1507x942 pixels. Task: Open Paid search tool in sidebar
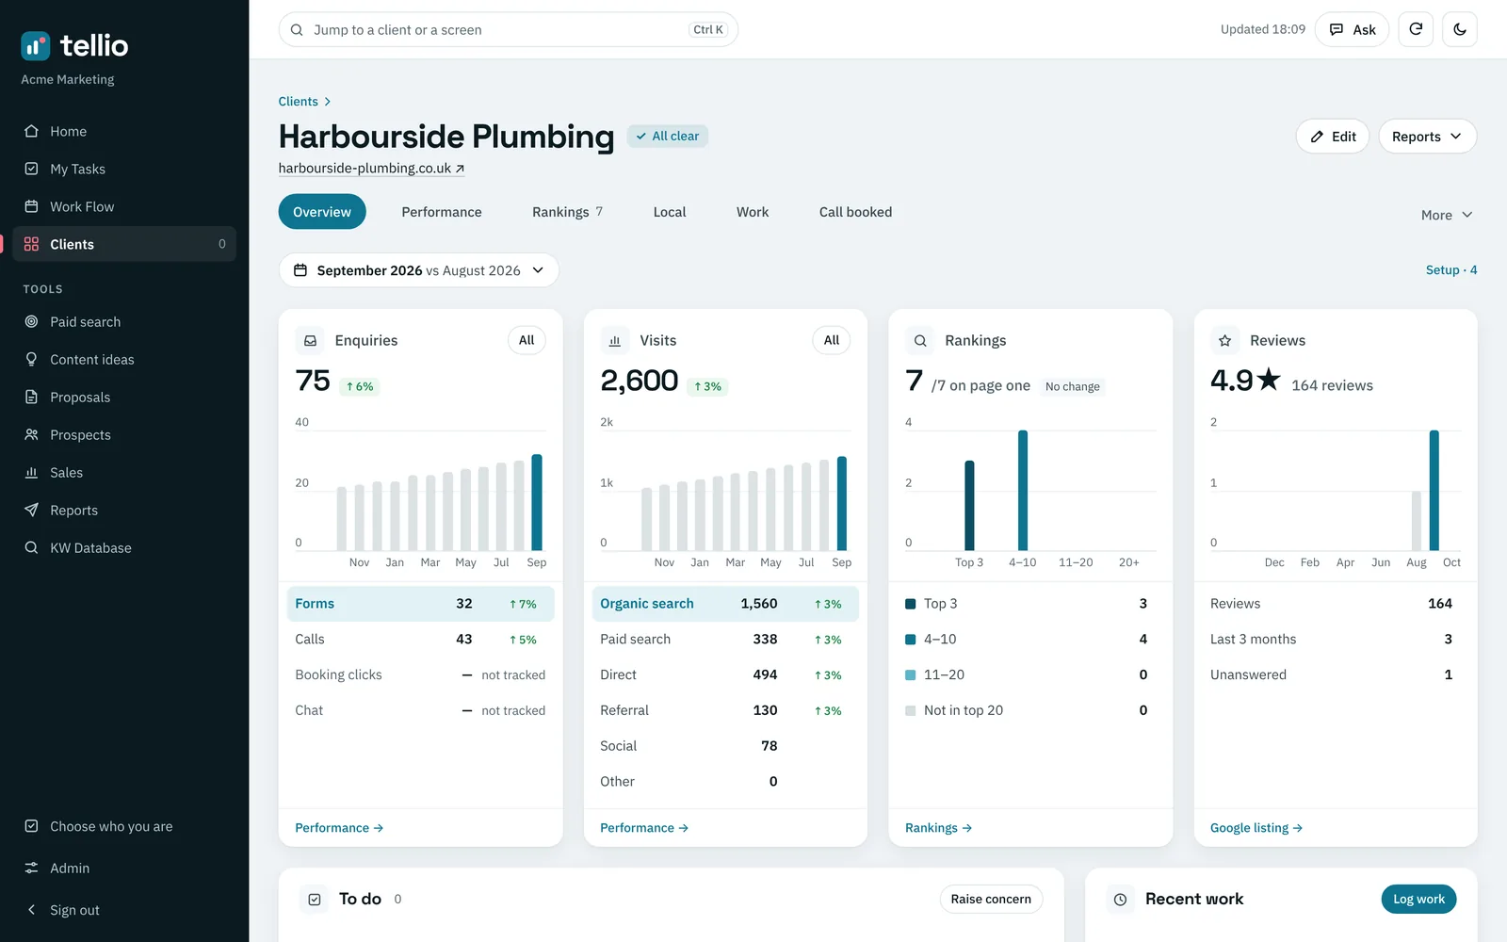pos(124,322)
